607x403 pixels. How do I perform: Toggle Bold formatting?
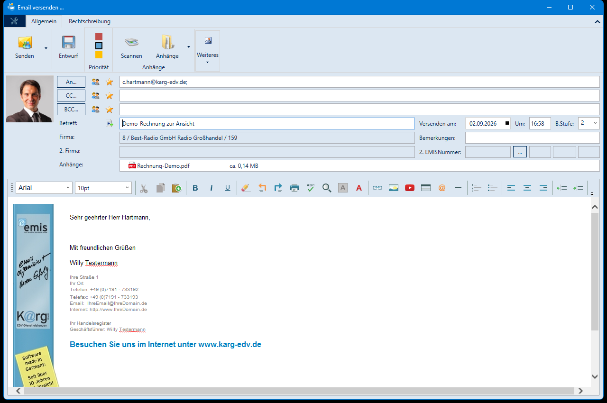(x=195, y=188)
